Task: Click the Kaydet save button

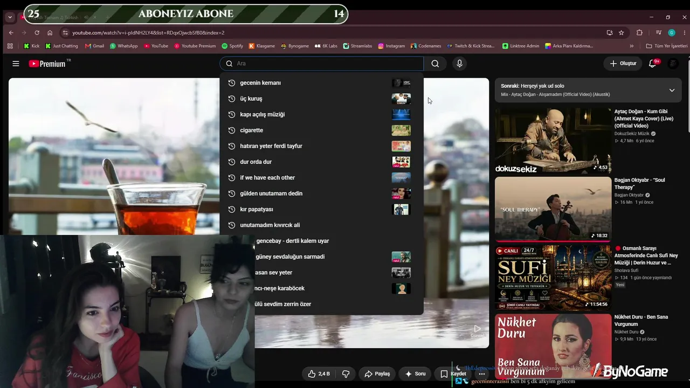Action: tap(453, 373)
